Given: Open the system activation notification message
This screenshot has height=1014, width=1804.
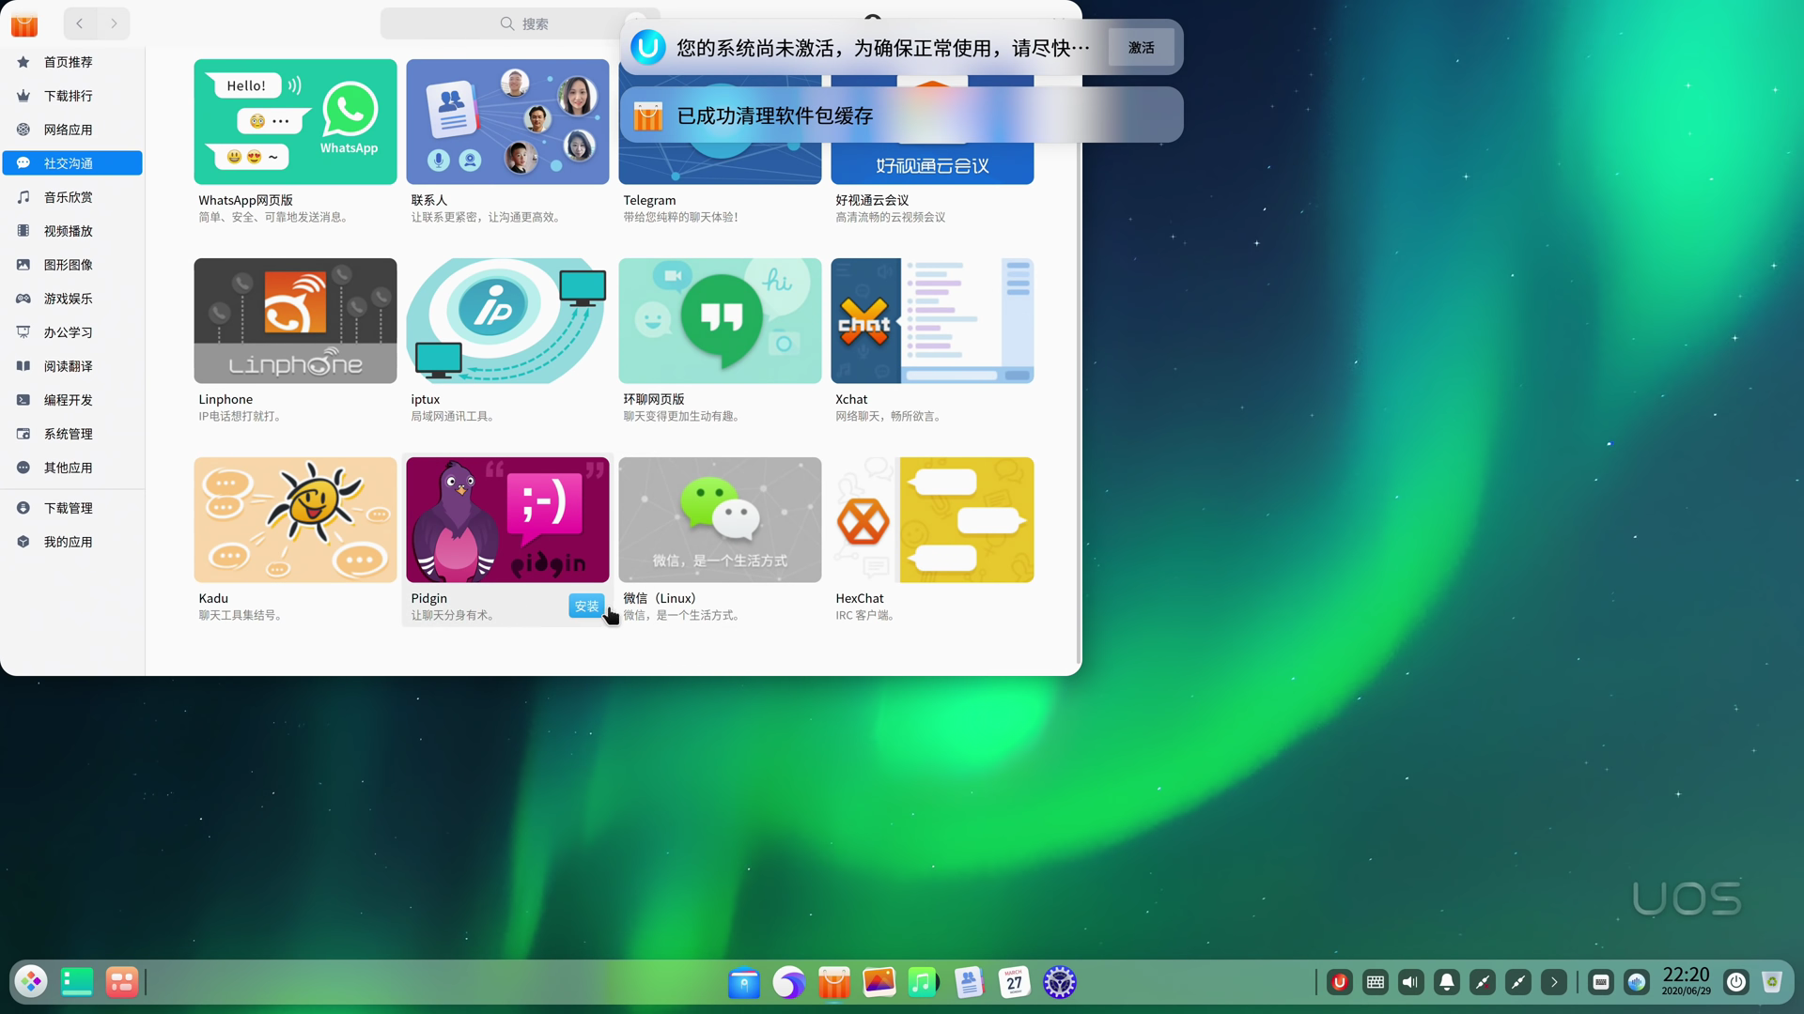Looking at the screenshot, I should coord(883,47).
